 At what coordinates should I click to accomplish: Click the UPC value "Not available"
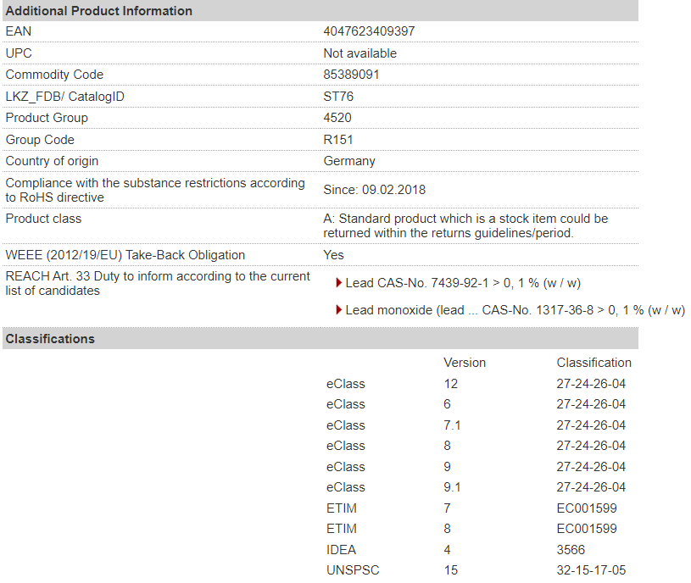tap(360, 53)
